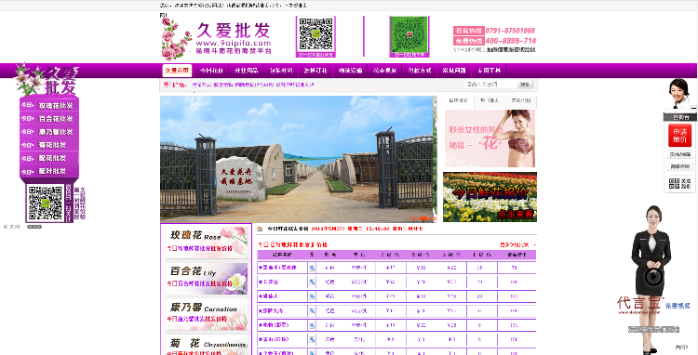Open the 今日鲜花报价 点击查看 tulip banner
The width and height of the screenshot is (698, 355).
(x=490, y=197)
